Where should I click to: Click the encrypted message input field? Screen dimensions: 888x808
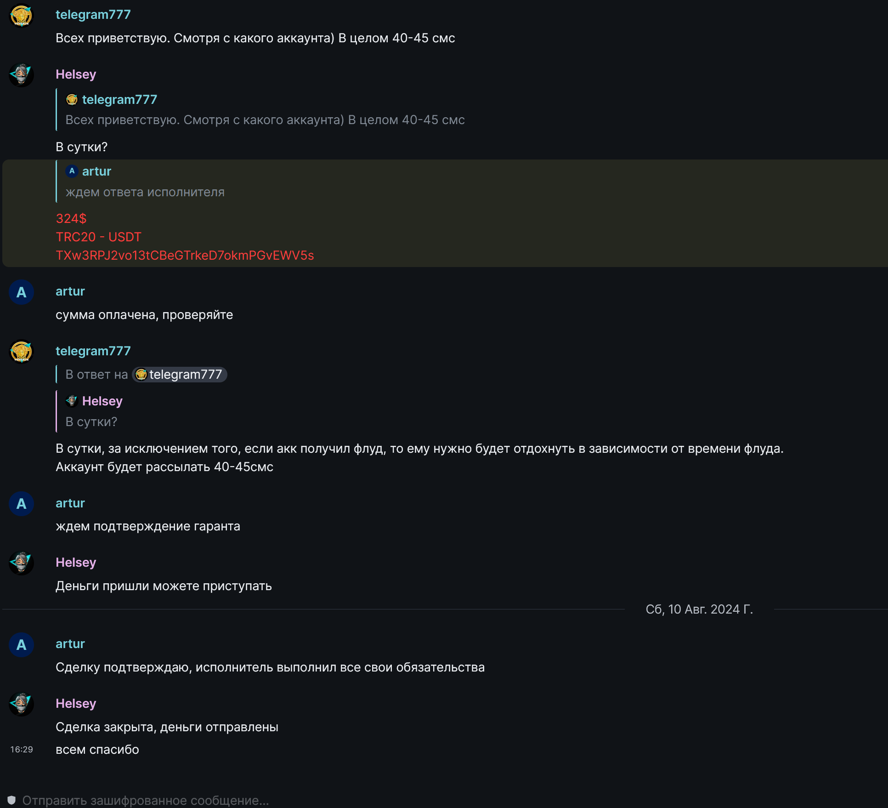[x=322, y=800]
